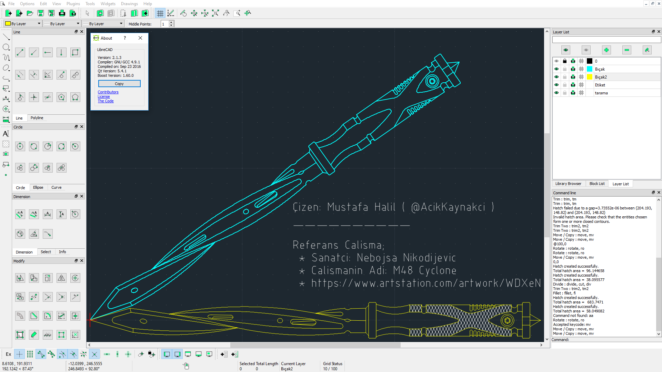Open License link in About dialog
Image resolution: width=662 pixels, height=372 pixels.
click(x=103, y=96)
